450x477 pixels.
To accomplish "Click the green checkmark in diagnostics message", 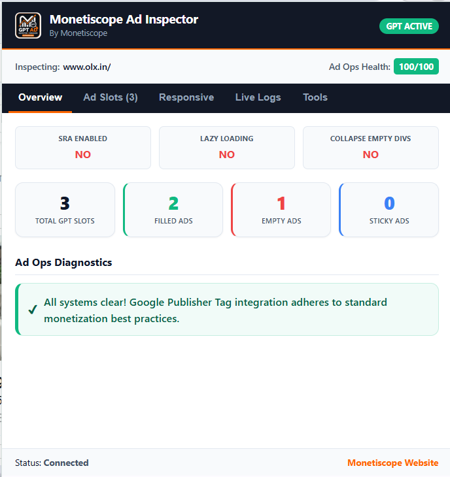I will pyautogui.click(x=33, y=310).
